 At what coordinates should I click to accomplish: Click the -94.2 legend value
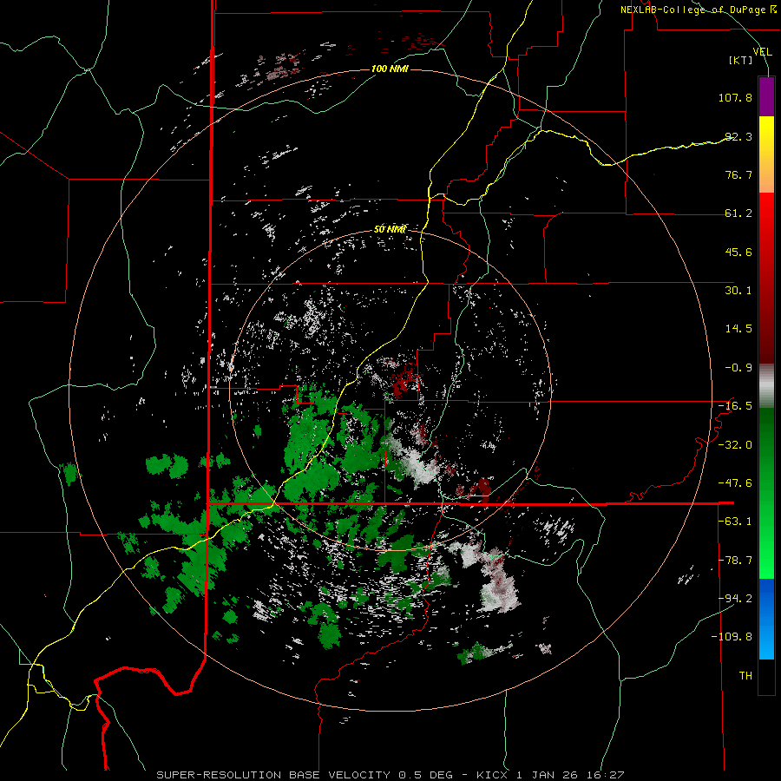coord(735,598)
